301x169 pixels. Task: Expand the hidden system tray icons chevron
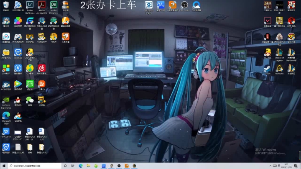(x=270, y=166)
